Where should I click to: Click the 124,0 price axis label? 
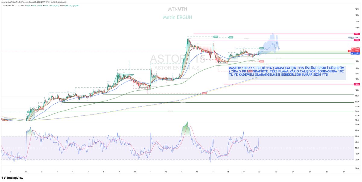point(357,9)
